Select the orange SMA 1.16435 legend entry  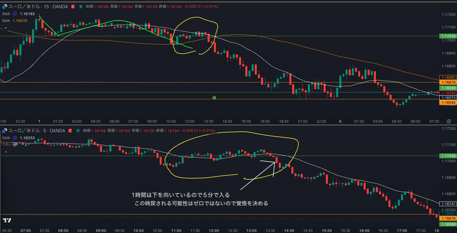[x=15, y=21]
